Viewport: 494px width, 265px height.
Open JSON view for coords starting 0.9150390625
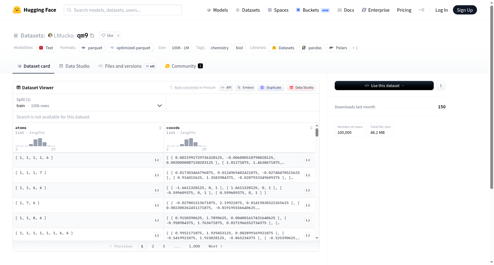pyautogui.click(x=308, y=220)
